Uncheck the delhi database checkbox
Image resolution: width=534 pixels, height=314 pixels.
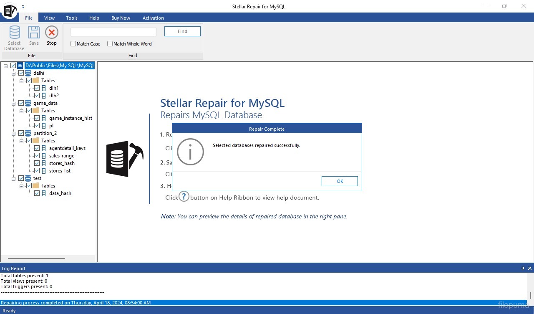click(21, 73)
